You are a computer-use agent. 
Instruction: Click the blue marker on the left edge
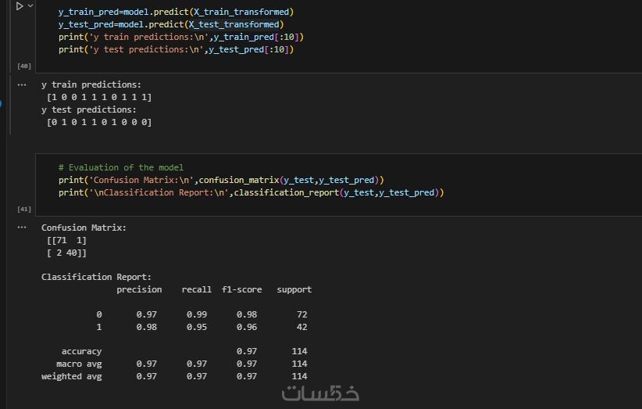[x=2, y=103]
